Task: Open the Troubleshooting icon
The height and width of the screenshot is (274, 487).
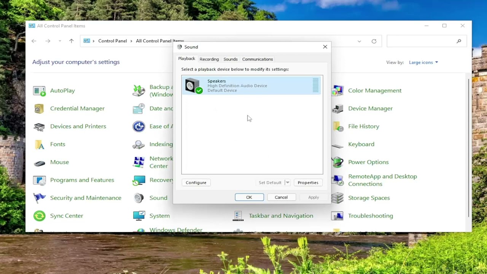Action: point(337,216)
